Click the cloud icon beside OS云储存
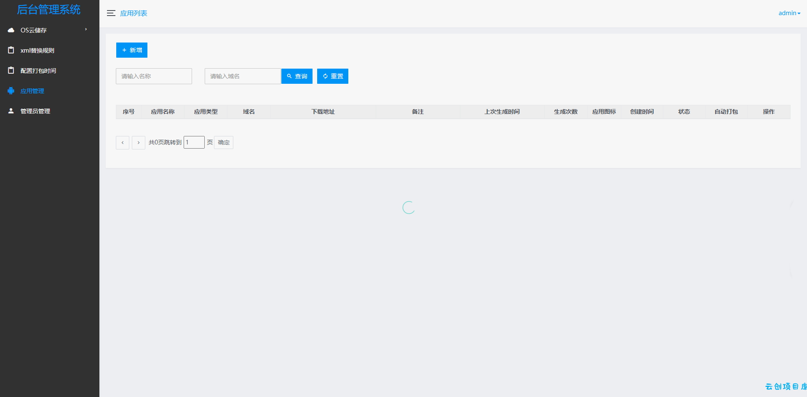This screenshot has width=807, height=397. coord(11,30)
